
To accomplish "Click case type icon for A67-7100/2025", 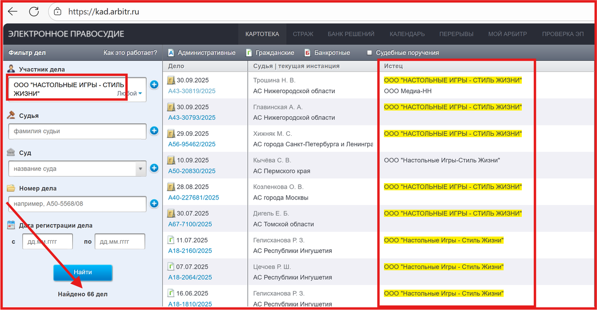I will click(171, 213).
